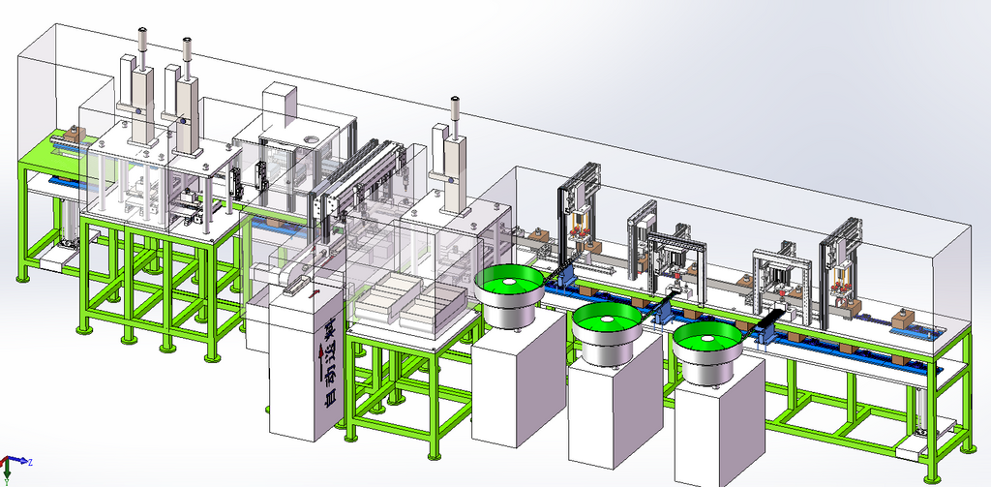Screen dimensions: 991x487
Task: Select the far-left press cylinder column
Action: tap(141, 88)
